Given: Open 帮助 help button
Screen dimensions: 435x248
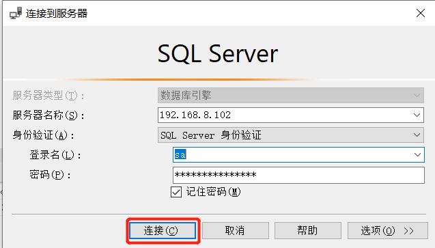Looking at the screenshot, I should coord(308,230).
